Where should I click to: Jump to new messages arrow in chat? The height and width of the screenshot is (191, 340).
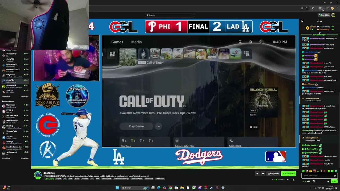pyautogui.click(x=320, y=33)
